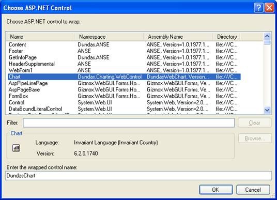Close the Choose ASP.NET Control dialog
277x200 pixels.
tap(269, 8)
